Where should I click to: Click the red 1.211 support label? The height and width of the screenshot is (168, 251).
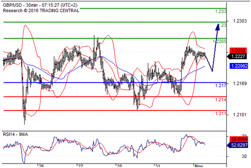(x=221, y=114)
